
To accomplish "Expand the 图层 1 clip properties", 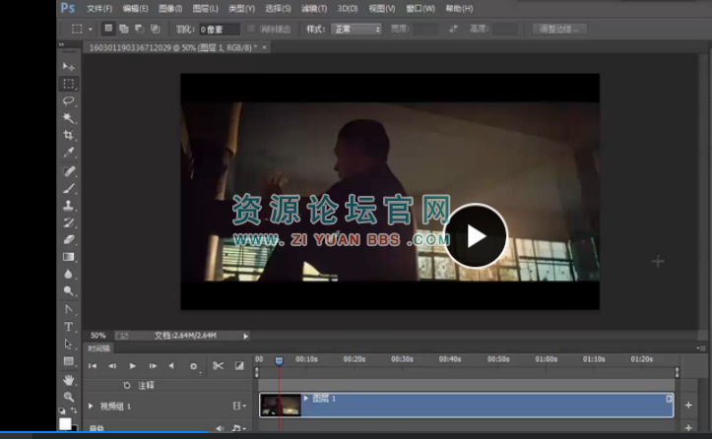I will point(305,398).
